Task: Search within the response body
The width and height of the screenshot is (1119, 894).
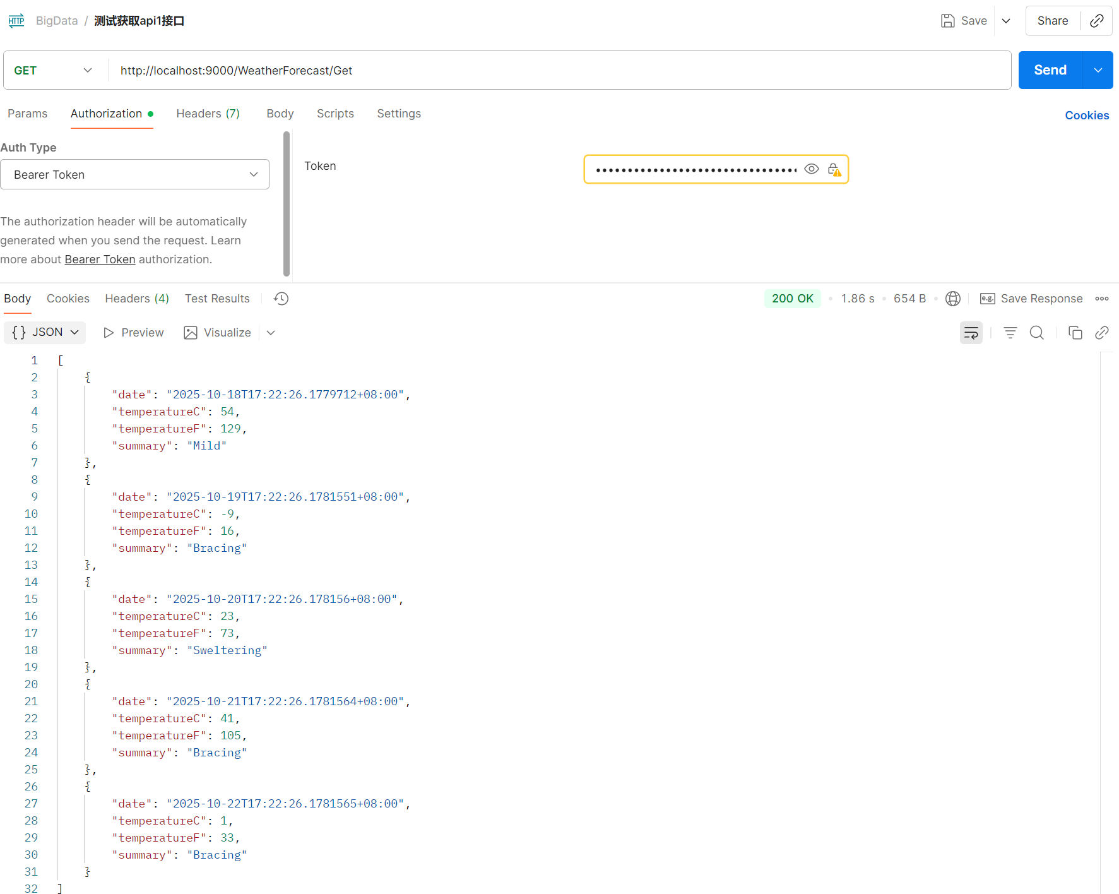Action: coord(1037,333)
